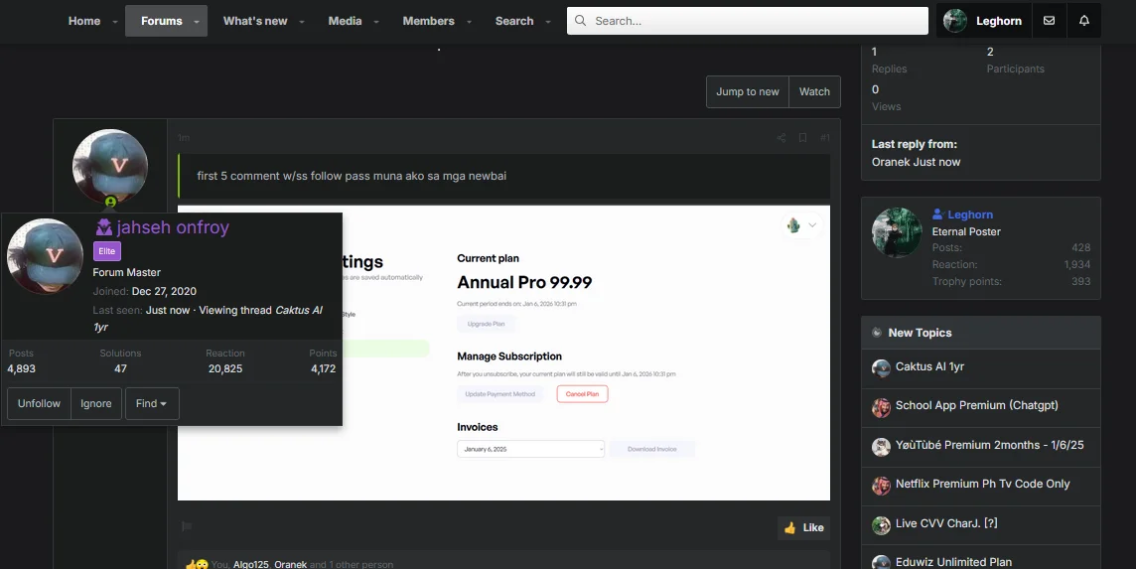Expand the Media menu arrow

click(x=376, y=22)
